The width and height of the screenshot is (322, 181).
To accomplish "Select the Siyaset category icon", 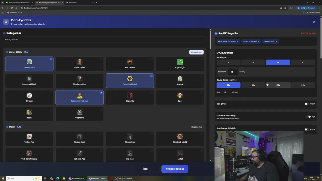I will [29, 96].
